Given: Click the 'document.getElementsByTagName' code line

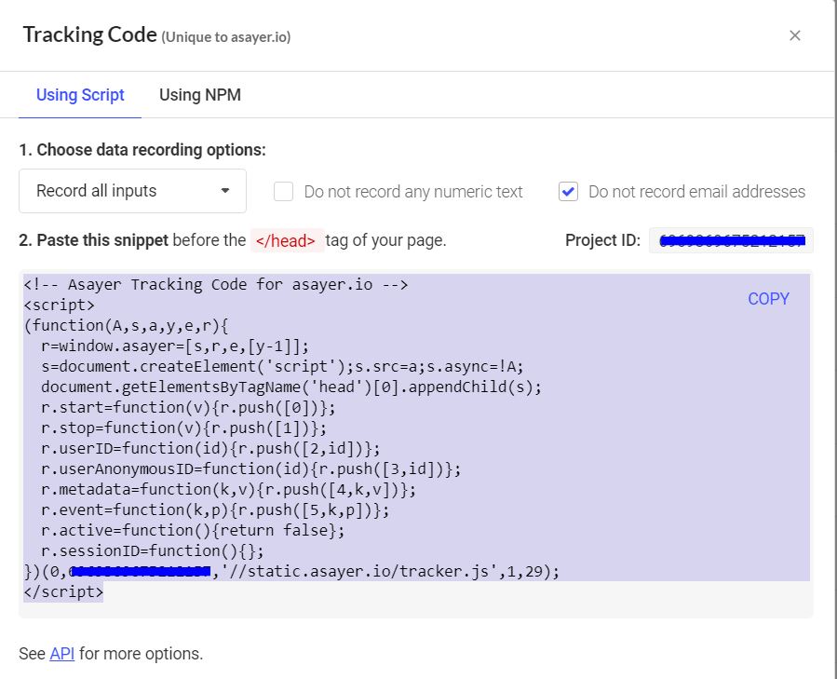Looking at the screenshot, I should click(291, 387).
